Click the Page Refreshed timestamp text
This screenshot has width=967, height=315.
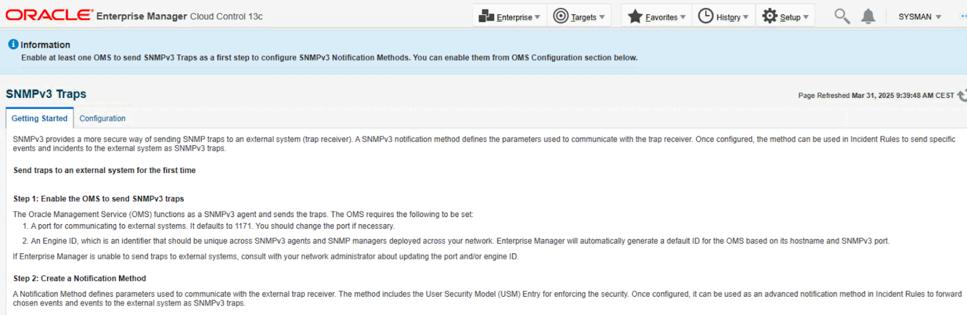pyautogui.click(x=876, y=96)
